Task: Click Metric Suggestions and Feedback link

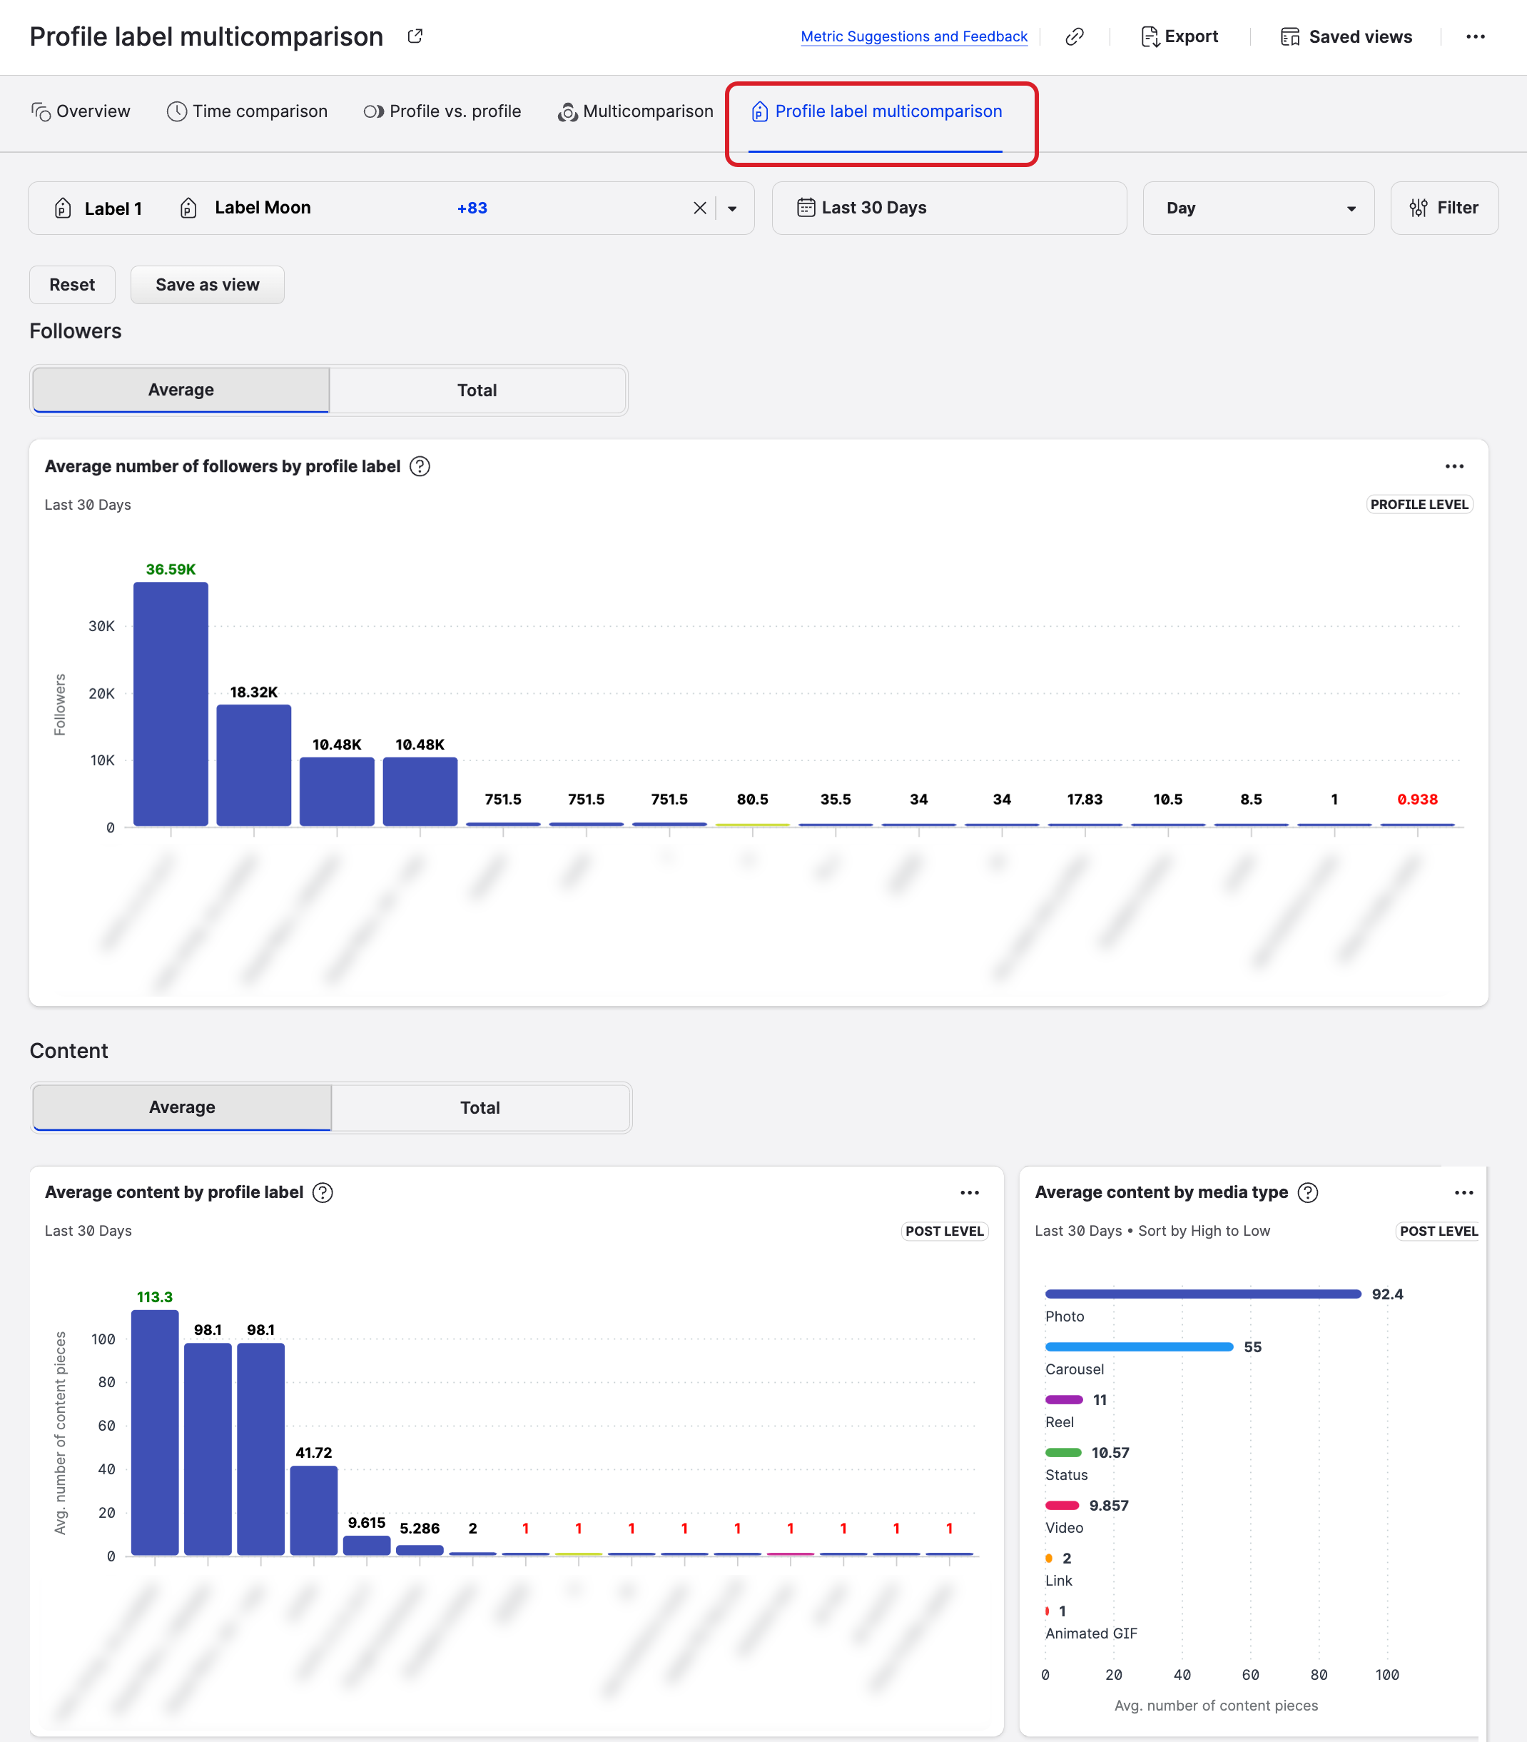Action: (913, 36)
